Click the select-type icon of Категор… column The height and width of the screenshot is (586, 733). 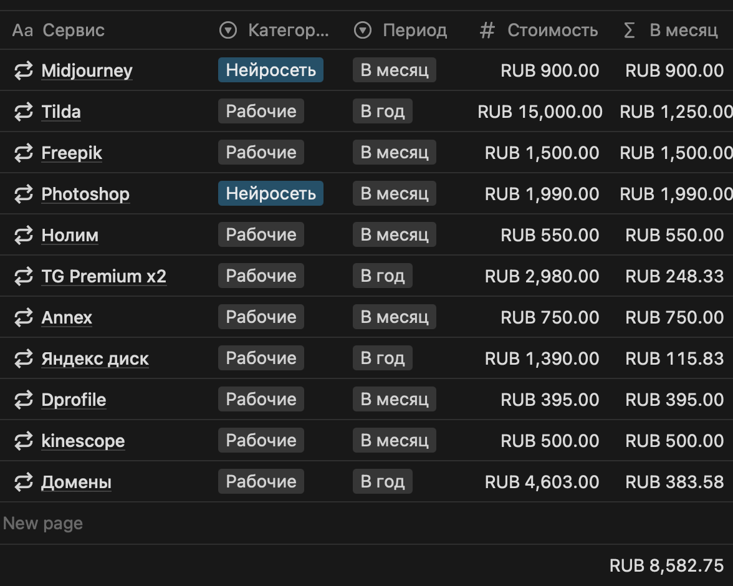(228, 31)
